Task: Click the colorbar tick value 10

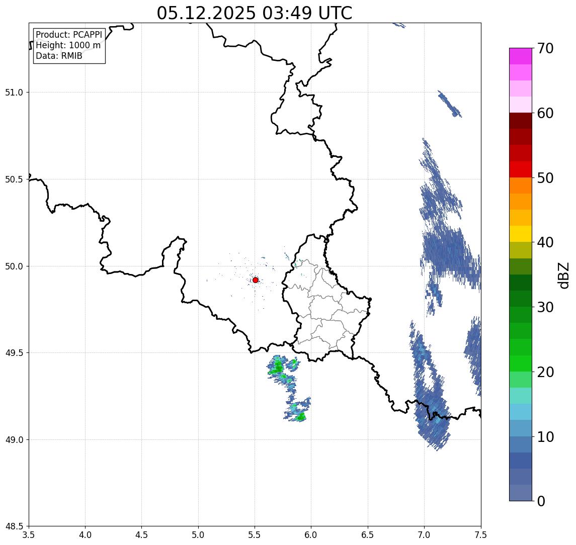Action: (545, 437)
